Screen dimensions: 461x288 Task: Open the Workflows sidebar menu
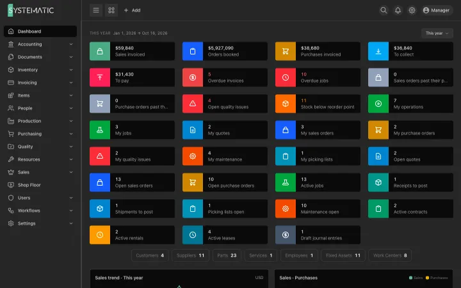click(x=40, y=211)
